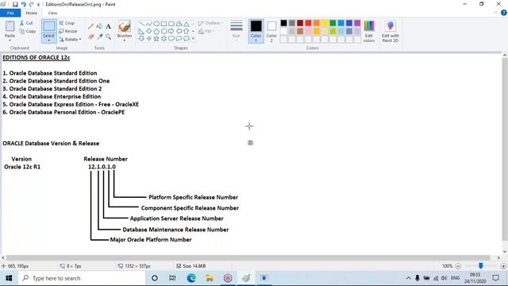Image resolution: width=508 pixels, height=286 pixels.
Task: Choose the Rectangle shape
Action: click(164, 24)
